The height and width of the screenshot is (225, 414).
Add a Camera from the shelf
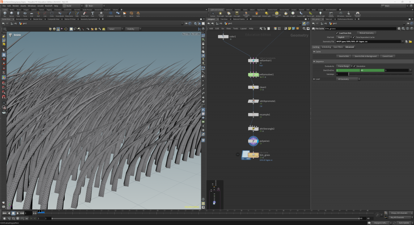point(213,14)
